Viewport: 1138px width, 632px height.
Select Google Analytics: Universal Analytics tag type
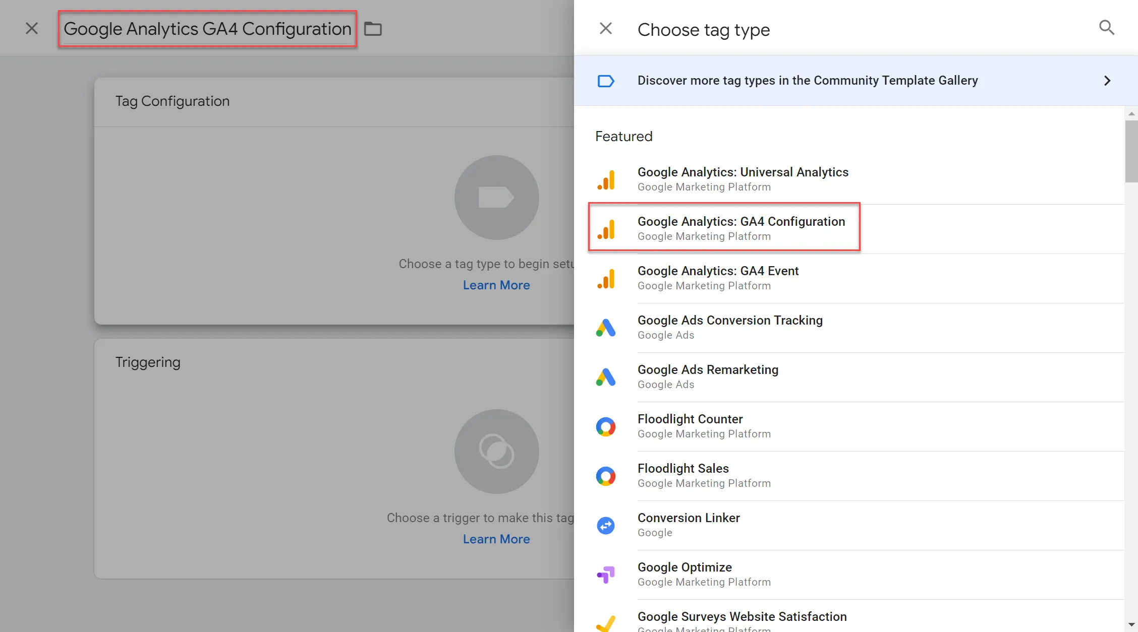pos(849,179)
